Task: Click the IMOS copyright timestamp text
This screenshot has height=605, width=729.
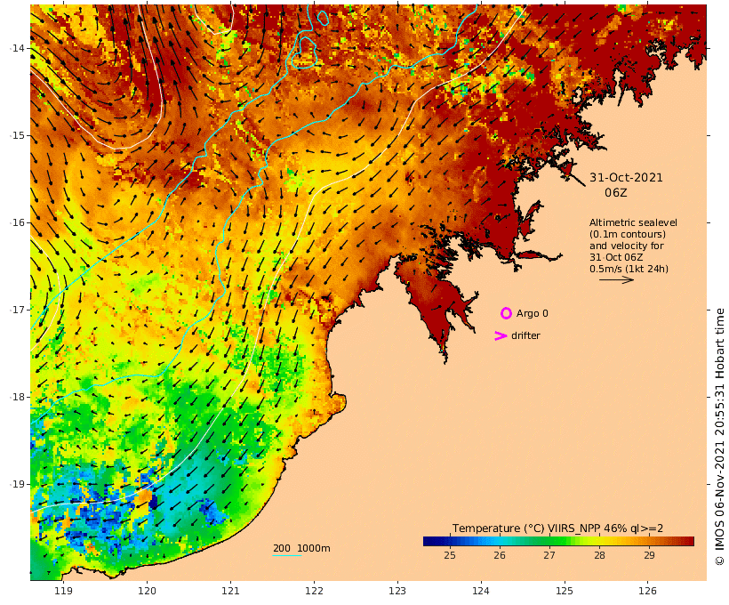Action: point(719,436)
